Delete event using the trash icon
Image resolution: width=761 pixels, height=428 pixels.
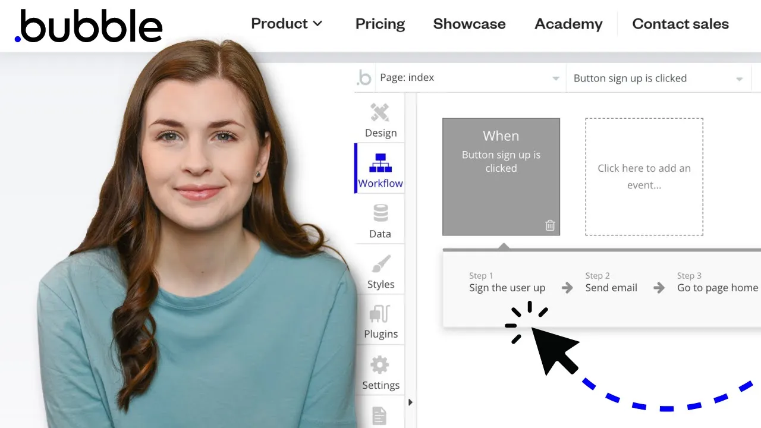pos(550,225)
